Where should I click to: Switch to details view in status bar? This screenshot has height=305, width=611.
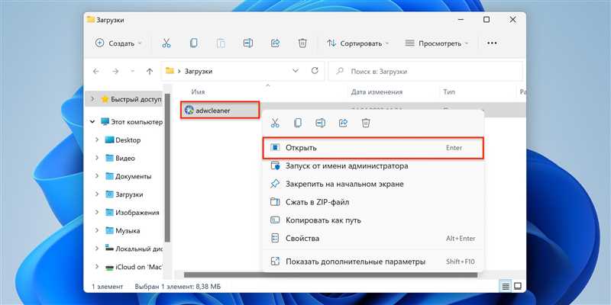pyautogui.click(x=506, y=287)
